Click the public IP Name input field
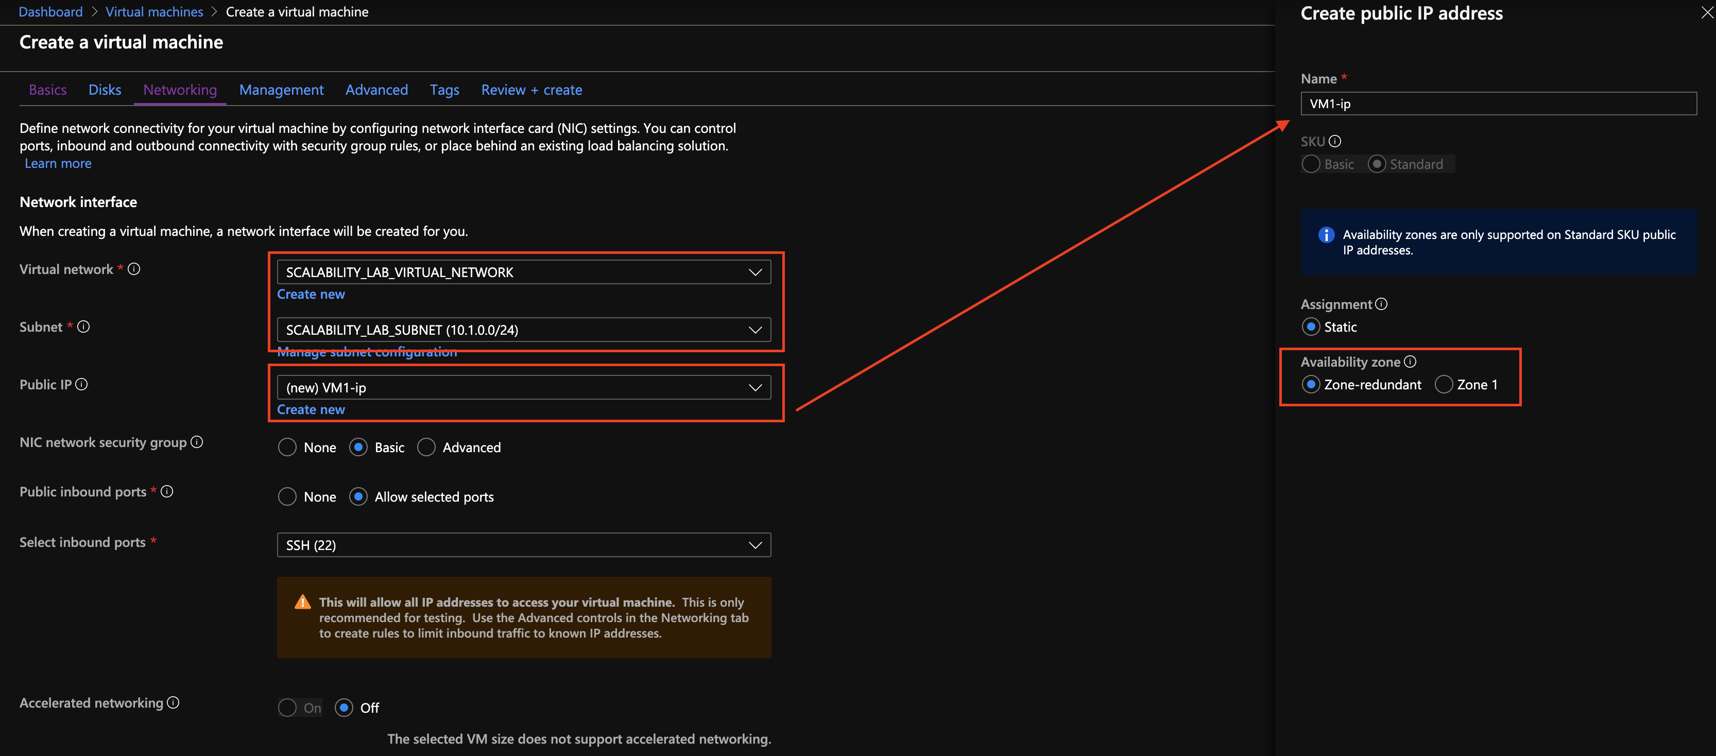The width and height of the screenshot is (1716, 756). pos(1498,104)
